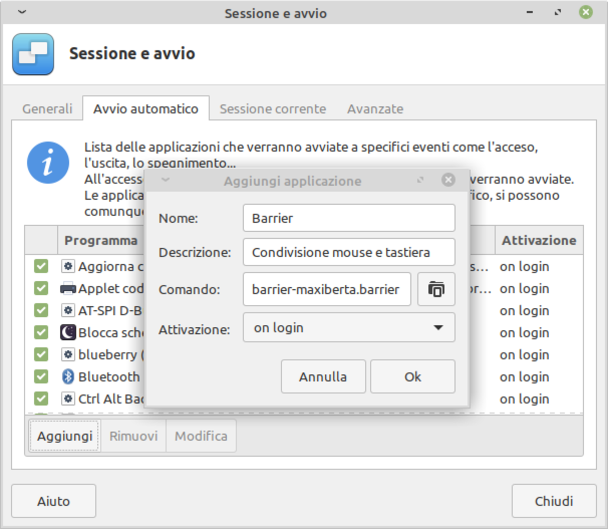
Task: Open the Attivazione dropdown set to on login
Action: click(349, 328)
